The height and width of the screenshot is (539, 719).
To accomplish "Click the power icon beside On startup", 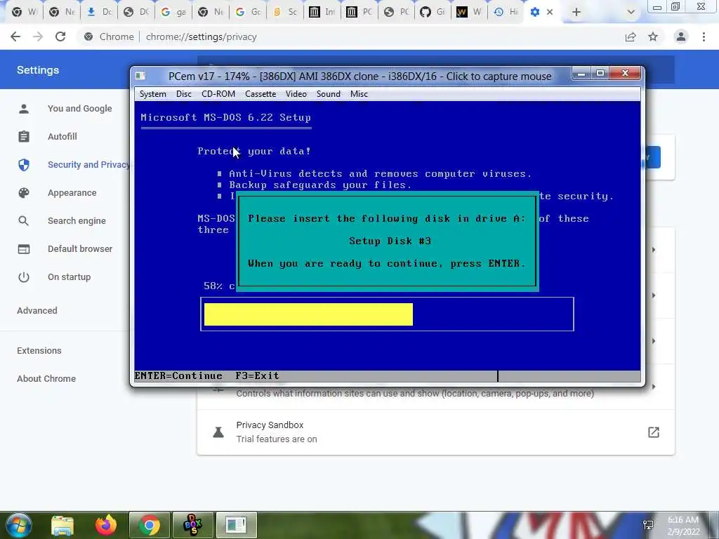I will coord(24,277).
